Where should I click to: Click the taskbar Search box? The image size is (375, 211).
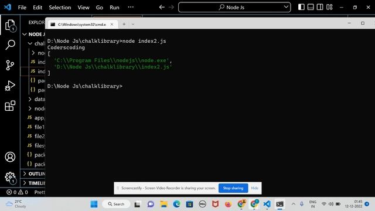pos(116,204)
